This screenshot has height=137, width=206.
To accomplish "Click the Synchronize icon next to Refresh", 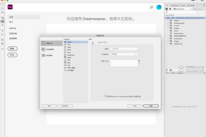I will point(171,70).
